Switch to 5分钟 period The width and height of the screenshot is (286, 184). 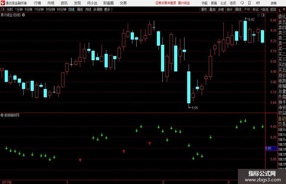[28, 9]
